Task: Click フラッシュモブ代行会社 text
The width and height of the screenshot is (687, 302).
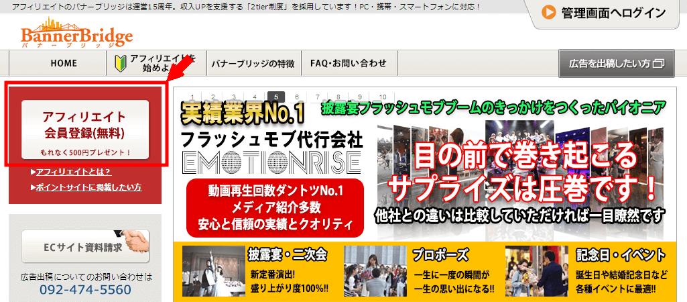Action: click(271, 140)
